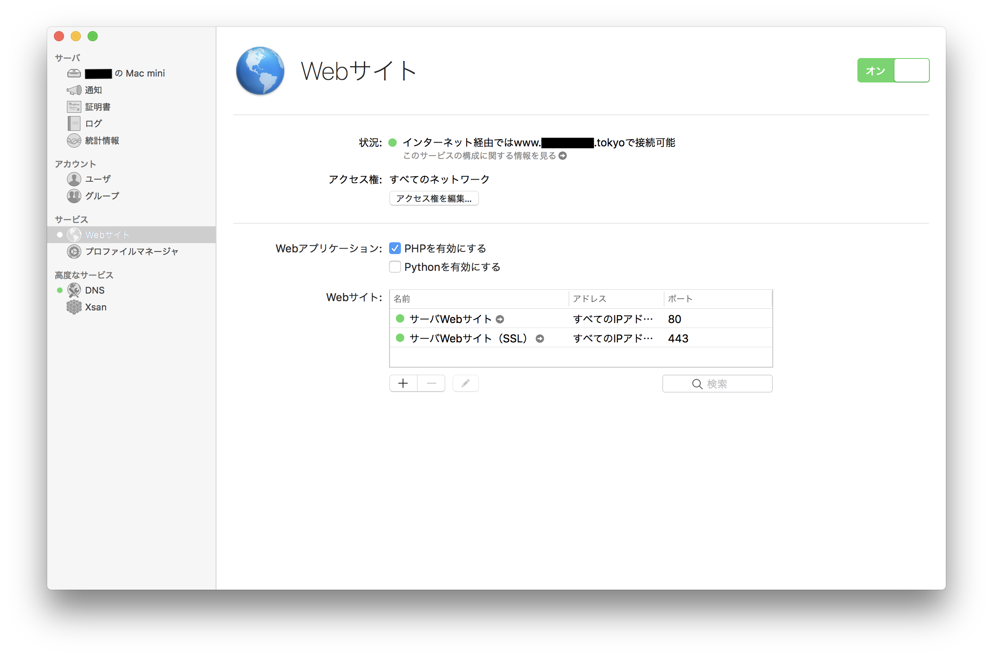Click the 検索 search field
Image resolution: width=993 pixels, height=657 pixels.
pyautogui.click(x=717, y=384)
